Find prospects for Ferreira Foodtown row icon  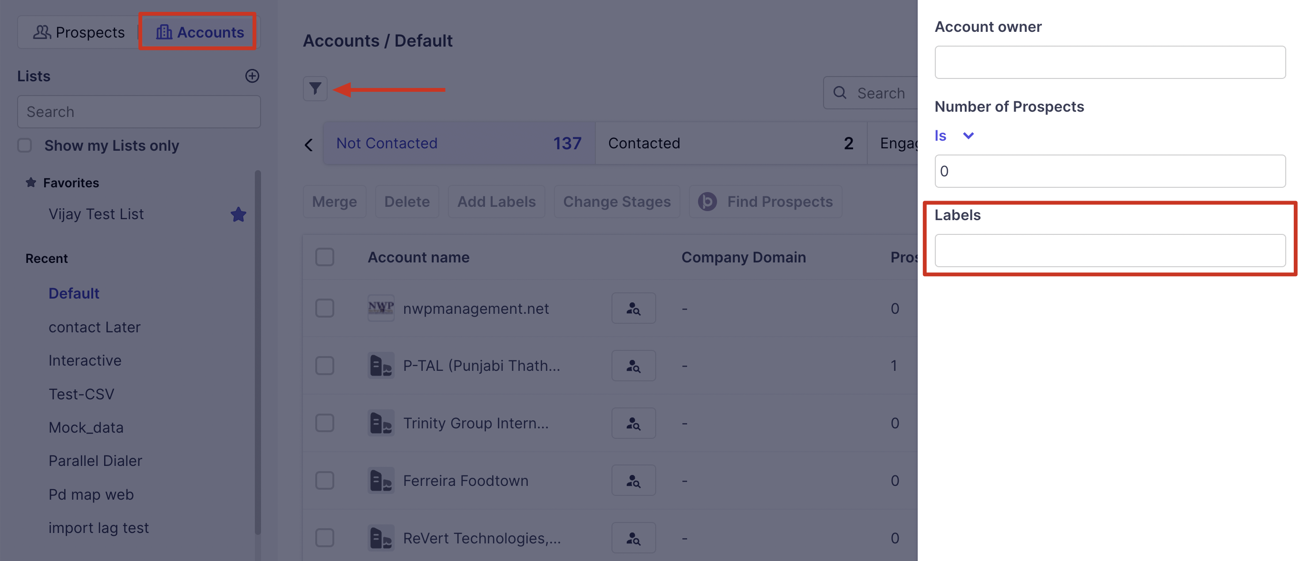tap(633, 480)
